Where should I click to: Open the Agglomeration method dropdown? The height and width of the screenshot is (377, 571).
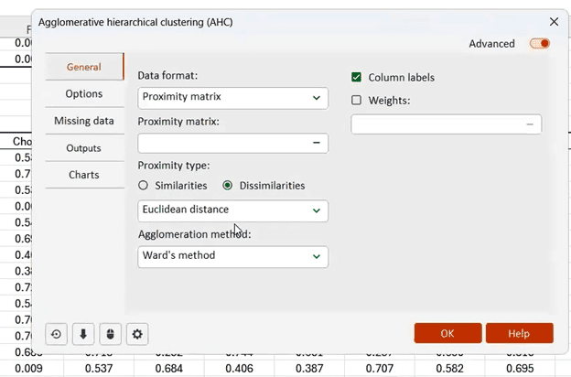click(233, 257)
